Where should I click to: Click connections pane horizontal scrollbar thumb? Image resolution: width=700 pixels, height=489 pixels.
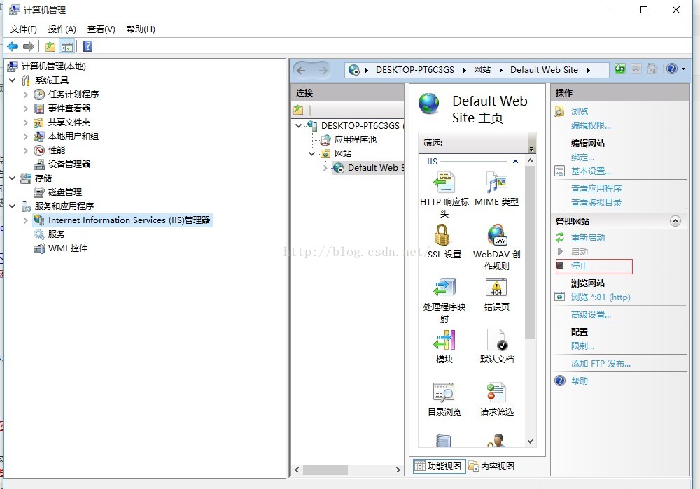pos(325,470)
